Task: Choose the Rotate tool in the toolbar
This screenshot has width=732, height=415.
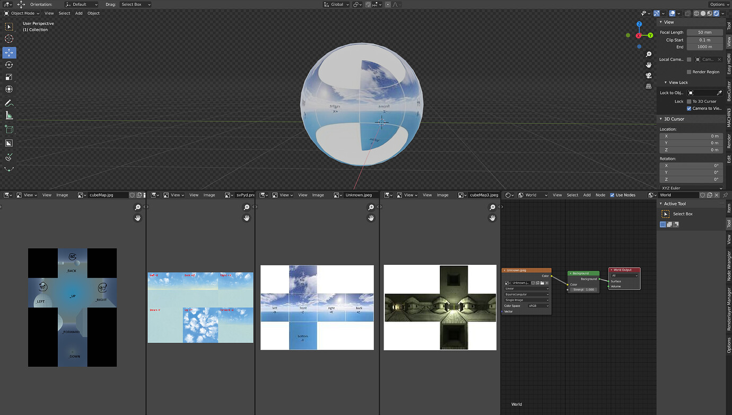Action: (x=9, y=65)
